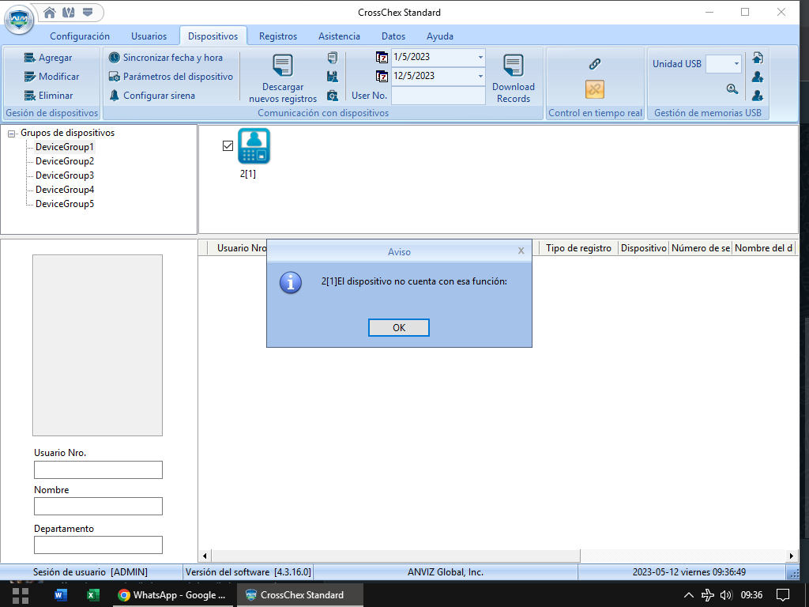Select the device icon labeled 2[1]
The height and width of the screenshot is (607, 809).
254,146
